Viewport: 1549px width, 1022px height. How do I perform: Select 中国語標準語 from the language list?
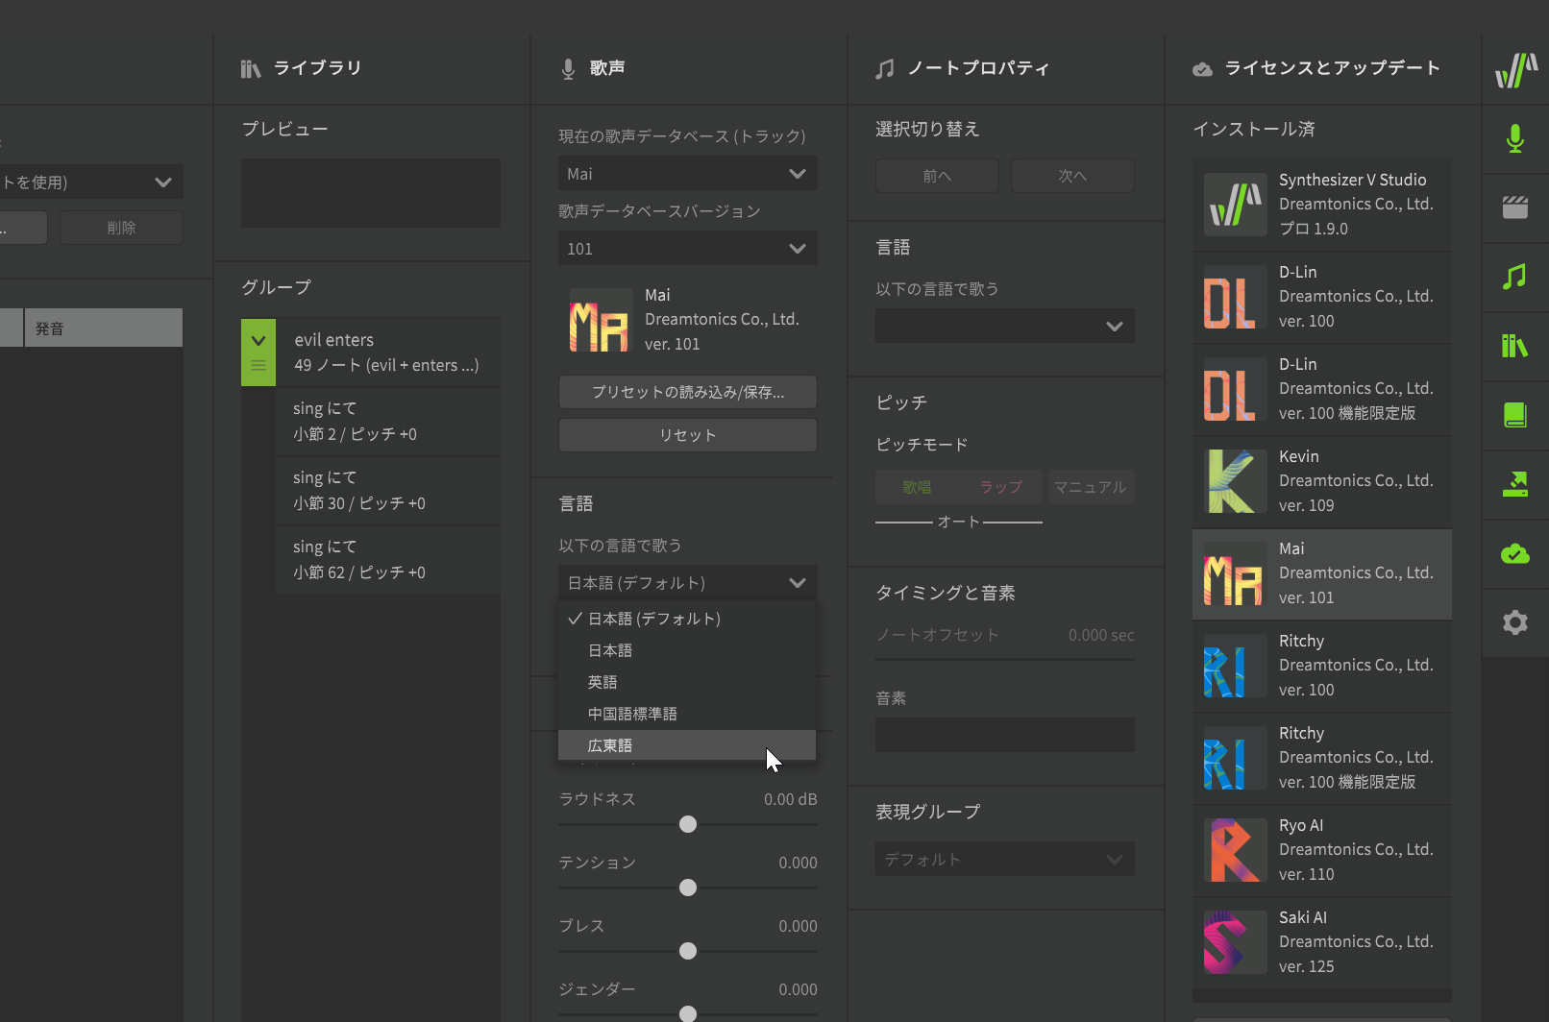tap(687, 714)
